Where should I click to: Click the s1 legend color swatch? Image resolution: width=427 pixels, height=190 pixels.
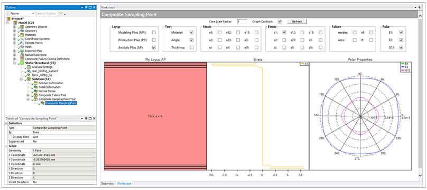pos(302,64)
